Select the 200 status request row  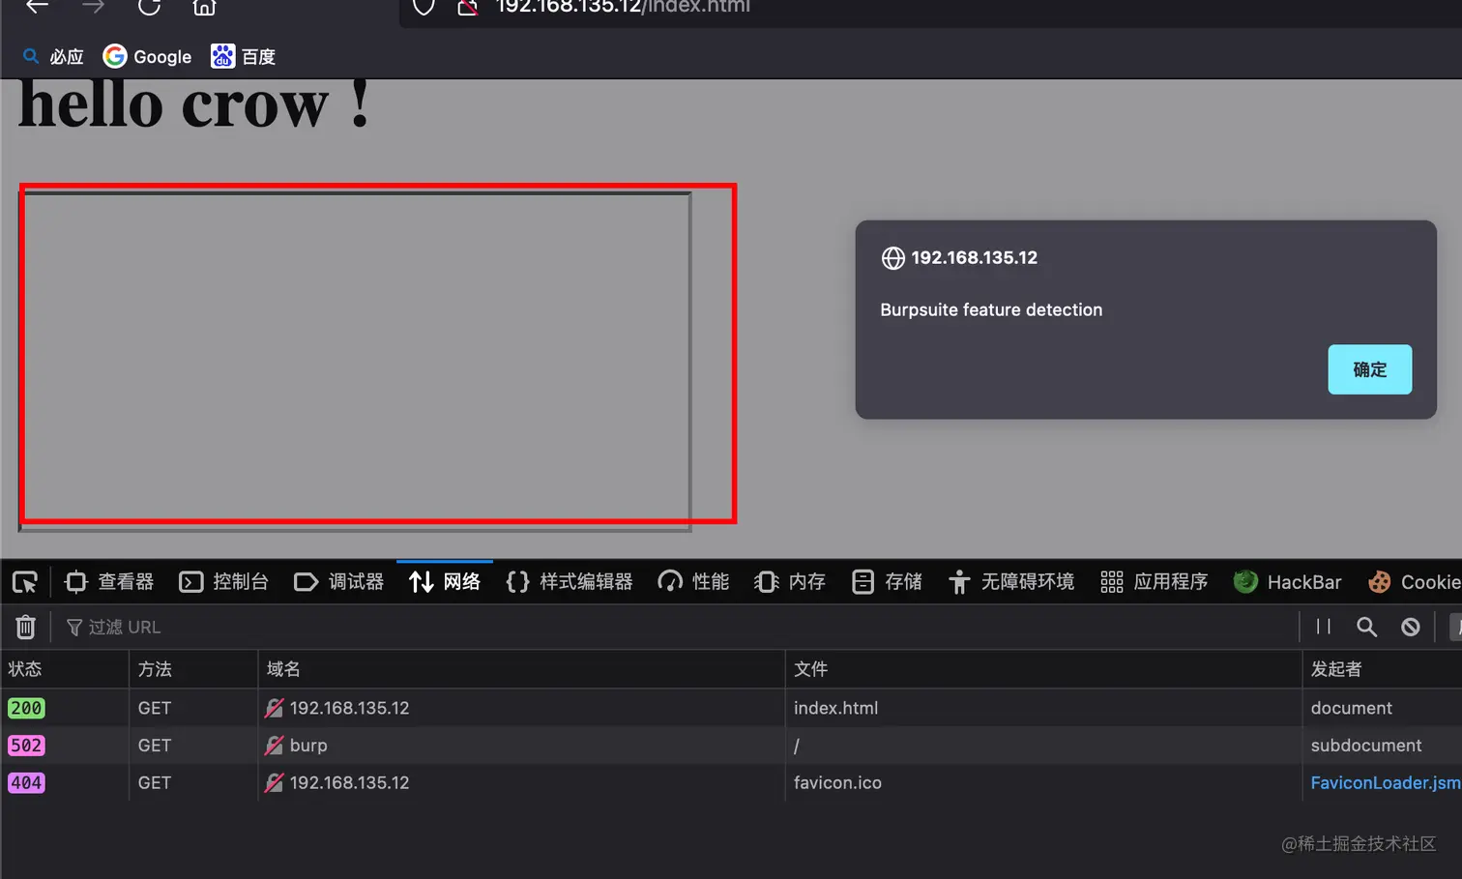pyautogui.click(x=731, y=708)
